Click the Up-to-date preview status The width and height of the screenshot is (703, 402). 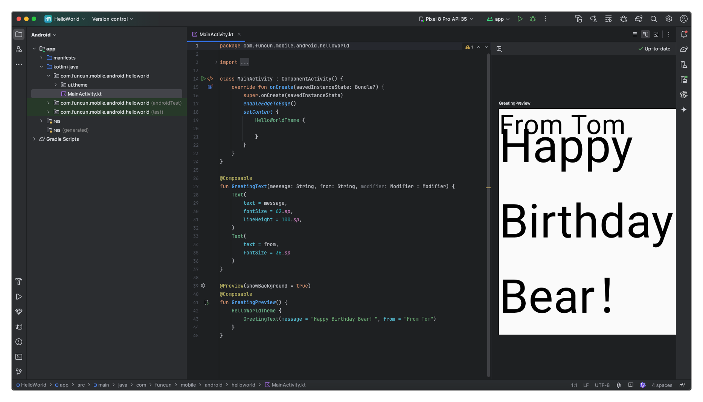(654, 49)
